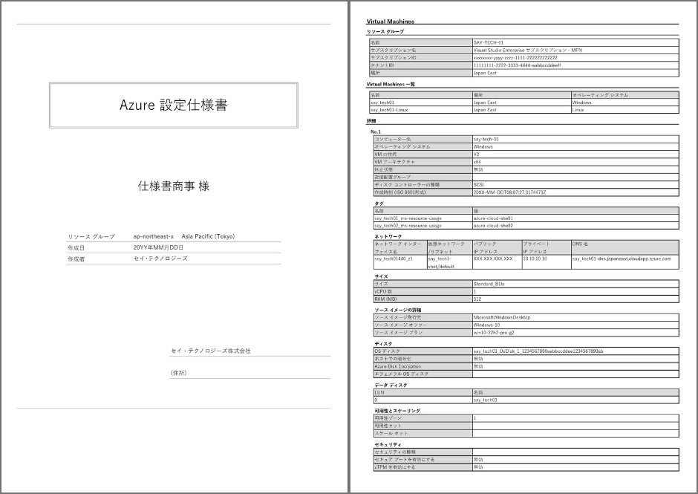
Task: Click public IP 'XXX.XXX.XXX.XXX'
Action: tap(493, 259)
